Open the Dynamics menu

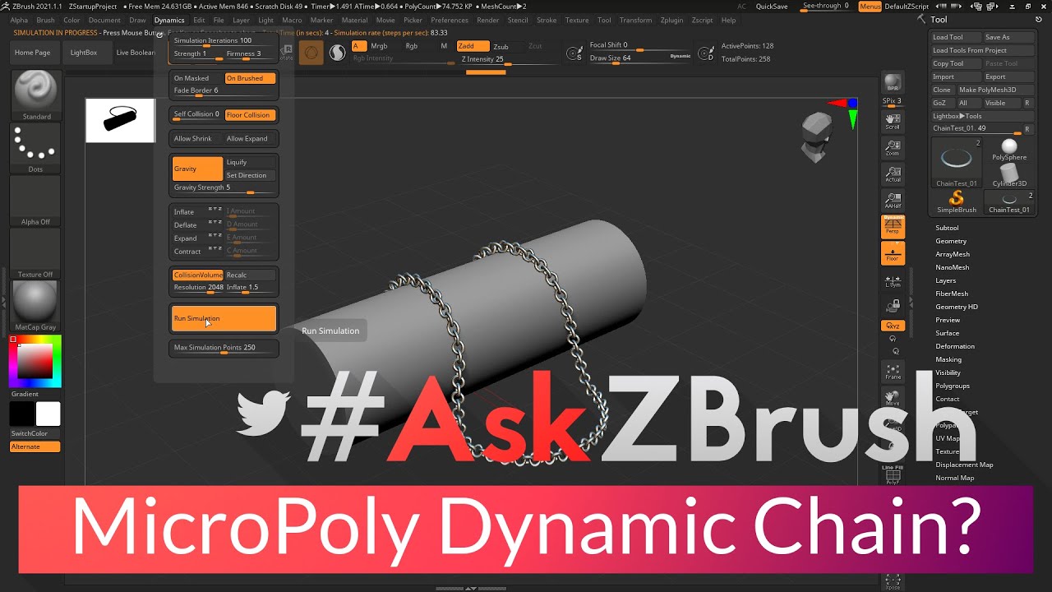(169, 20)
